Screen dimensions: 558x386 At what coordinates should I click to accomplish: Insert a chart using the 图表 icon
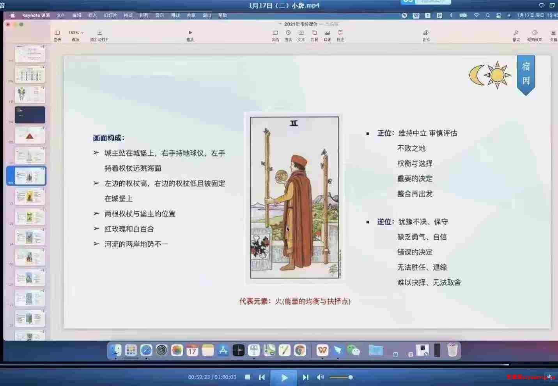point(288,33)
